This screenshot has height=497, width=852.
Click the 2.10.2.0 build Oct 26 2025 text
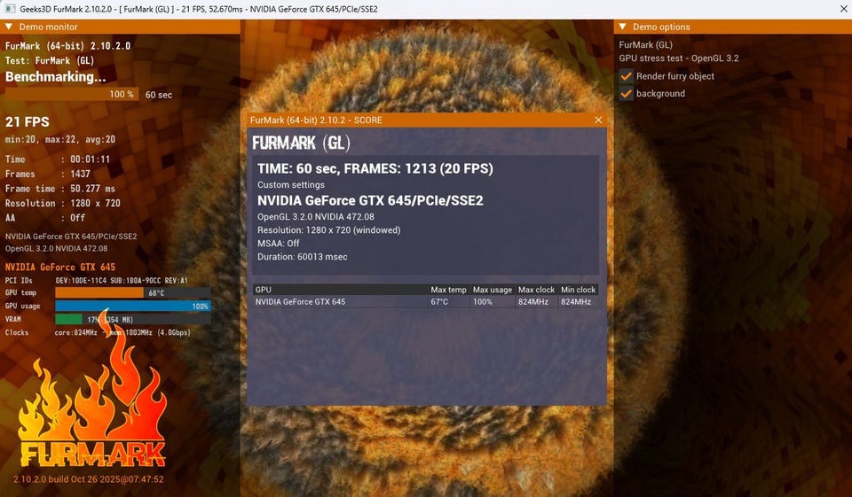pos(89,479)
